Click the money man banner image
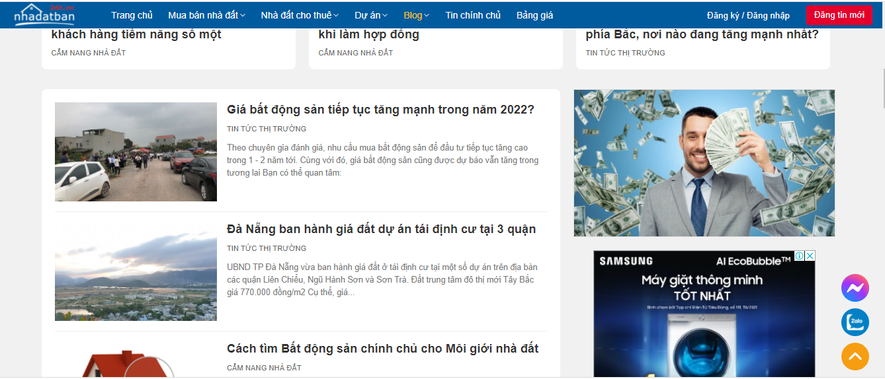This screenshot has width=885, height=379. click(704, 163)
